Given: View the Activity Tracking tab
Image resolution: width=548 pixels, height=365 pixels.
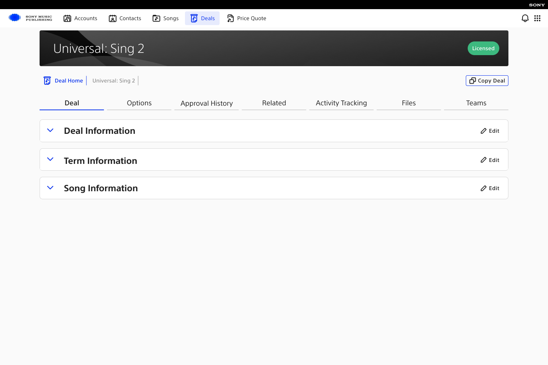Looking at the screenshot, I should click(341, 103).
